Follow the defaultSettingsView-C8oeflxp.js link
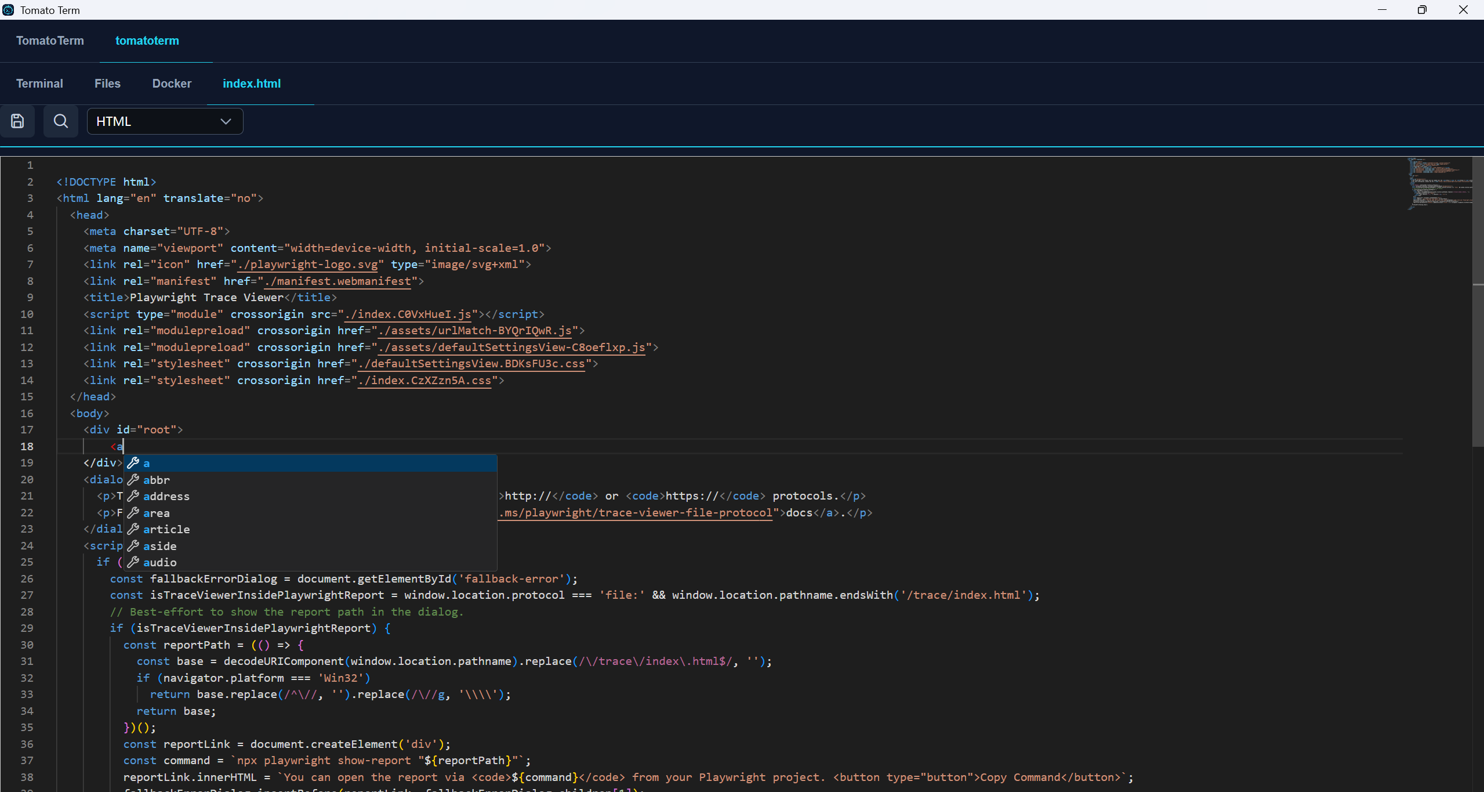The width and height of the screenshot is (1484, 792). coord(511,348)
